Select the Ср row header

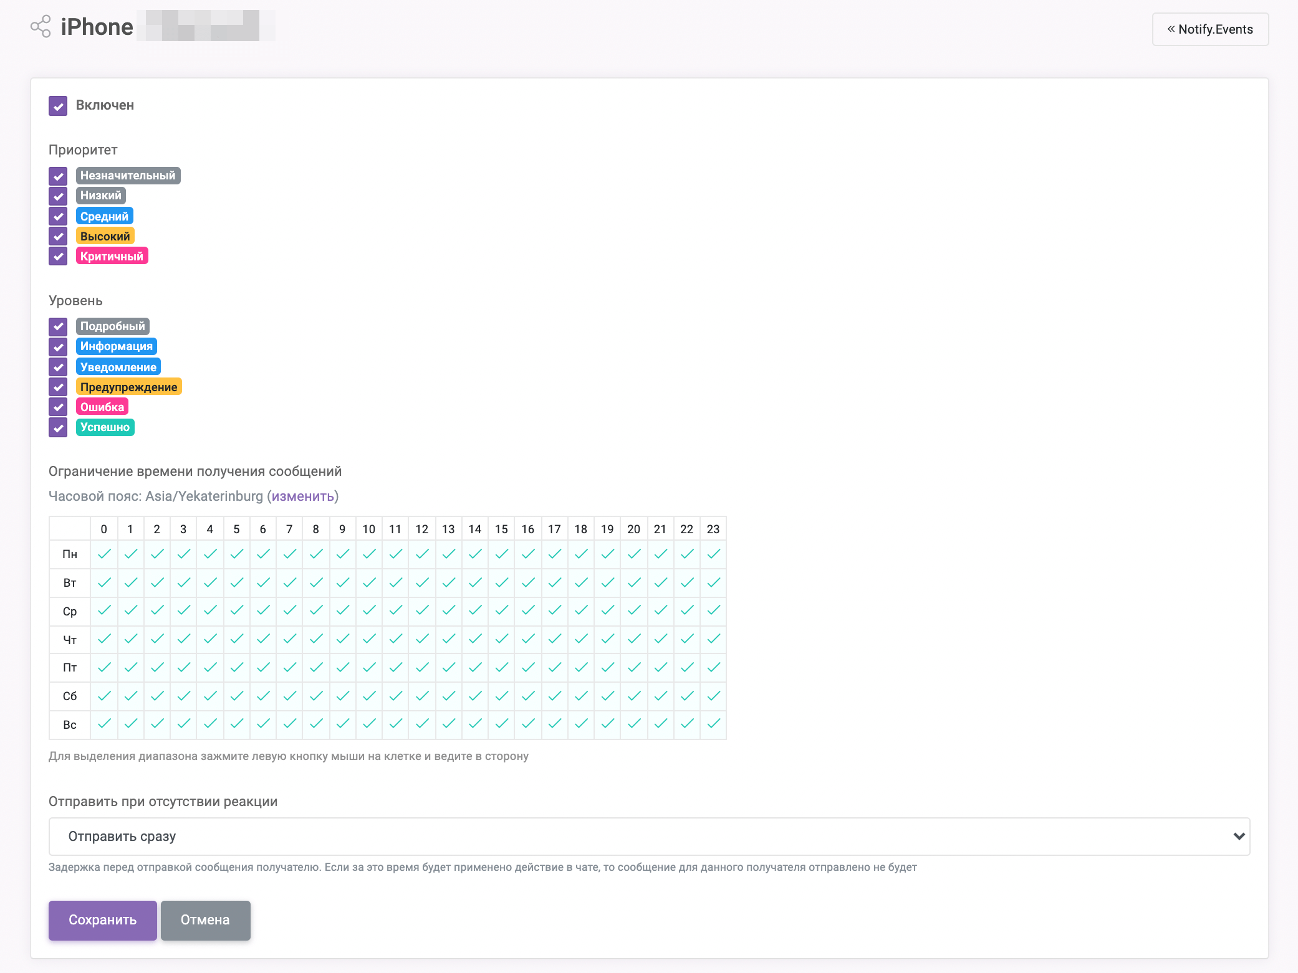70,611
